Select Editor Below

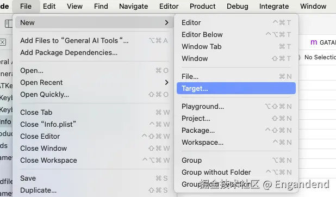point(236,34)
